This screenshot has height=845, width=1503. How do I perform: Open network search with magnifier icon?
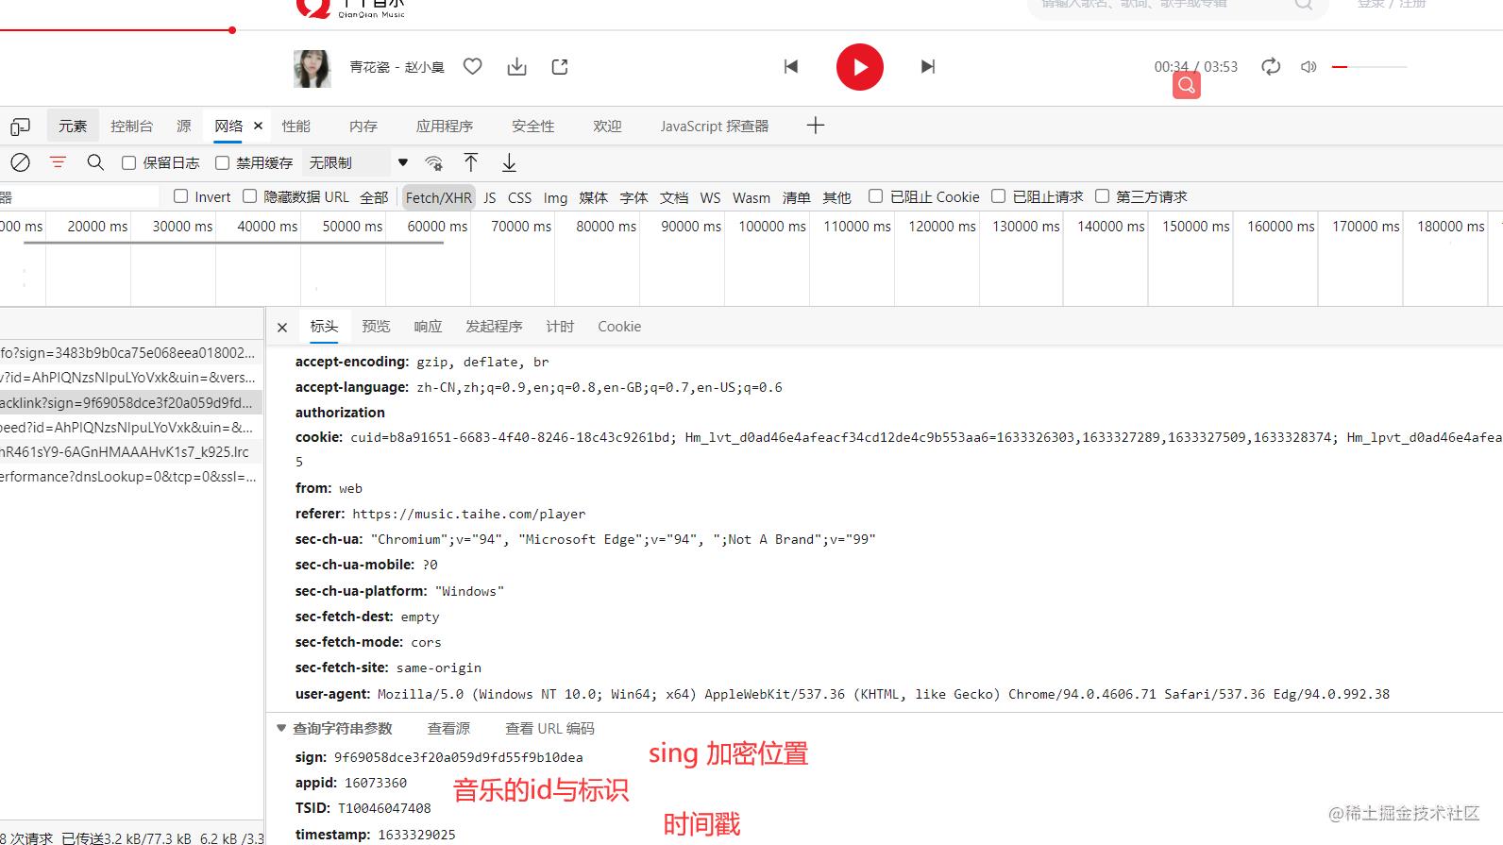[95, 162]
